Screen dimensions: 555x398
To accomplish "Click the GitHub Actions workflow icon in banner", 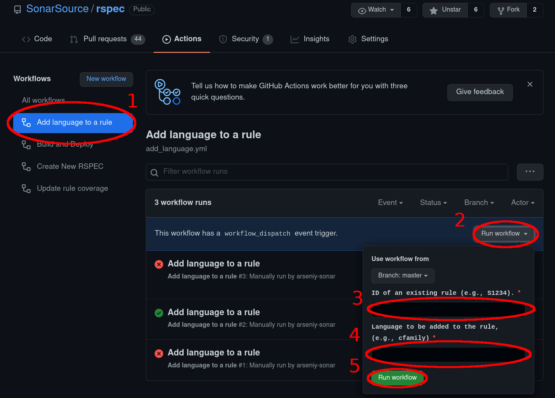I will pyautogui.click(x=167, y=92).
